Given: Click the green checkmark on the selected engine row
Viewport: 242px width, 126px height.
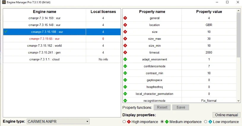Looking at the screenshot, I should point(6,32).
